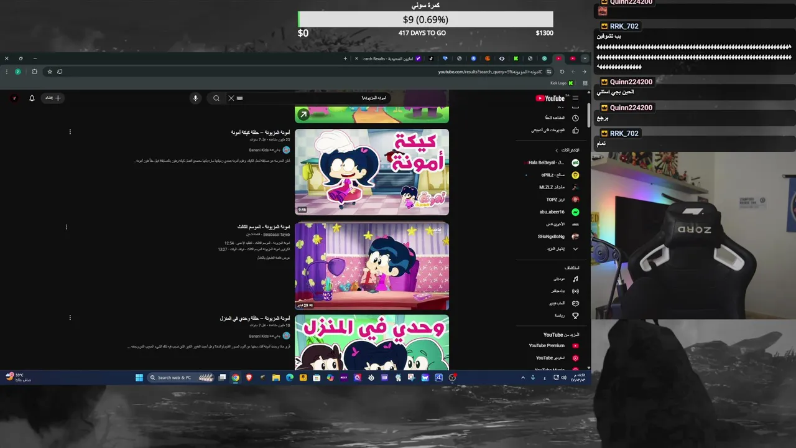
Task: Open YouTube Premium sidebar link
Action: coord(553,345)
